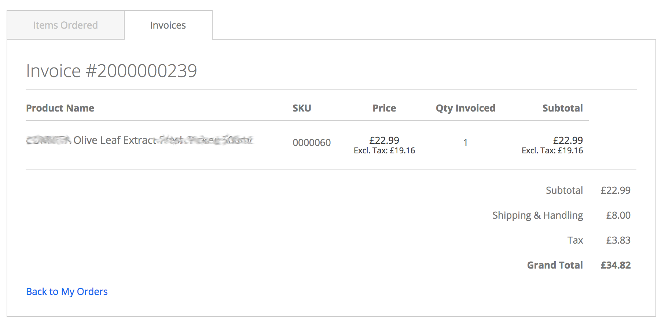Click the Back to My Orders link
The height and width of the screenshot is (317, 665).
click(66, 291)
